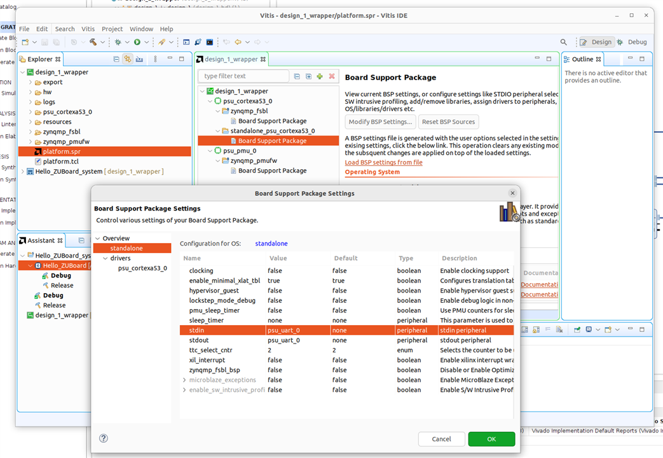
Task: Click the Search magnifier icon near Design
Action: click(563, 42)
